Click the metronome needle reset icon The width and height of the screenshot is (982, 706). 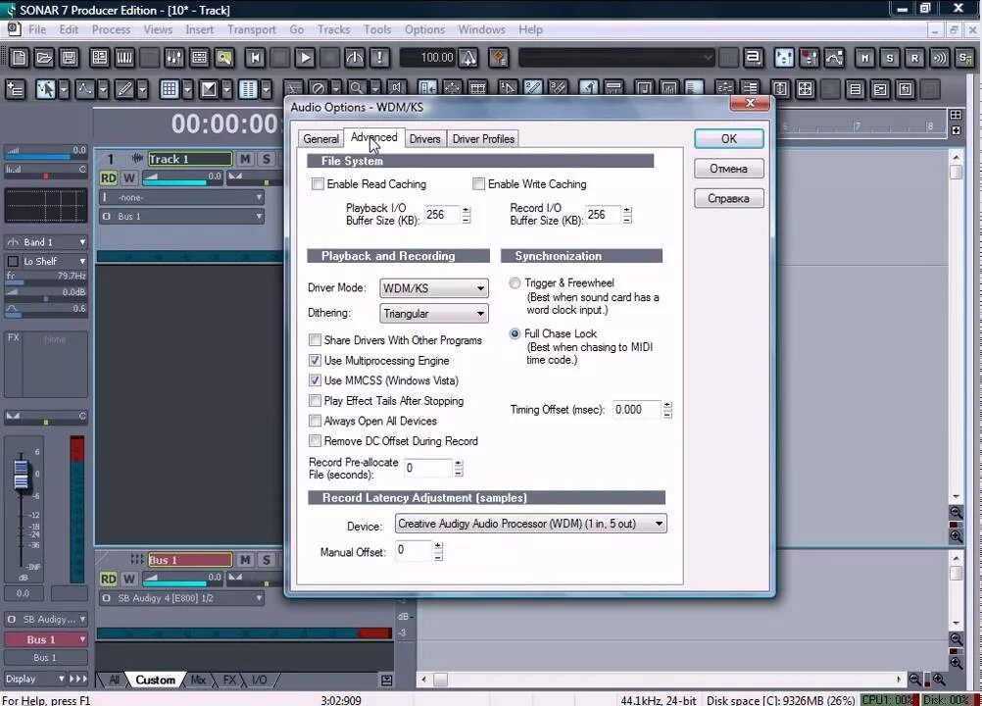pos(355,58)
